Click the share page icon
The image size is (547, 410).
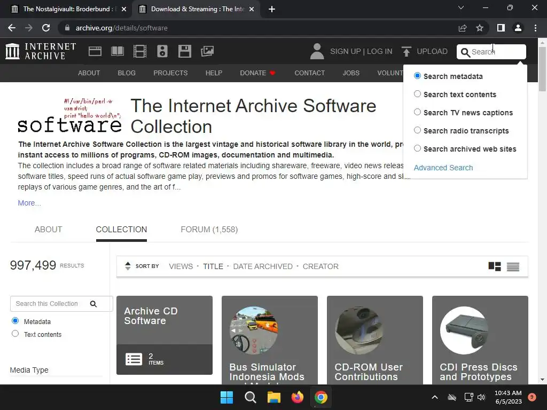[x=463, y=28]
